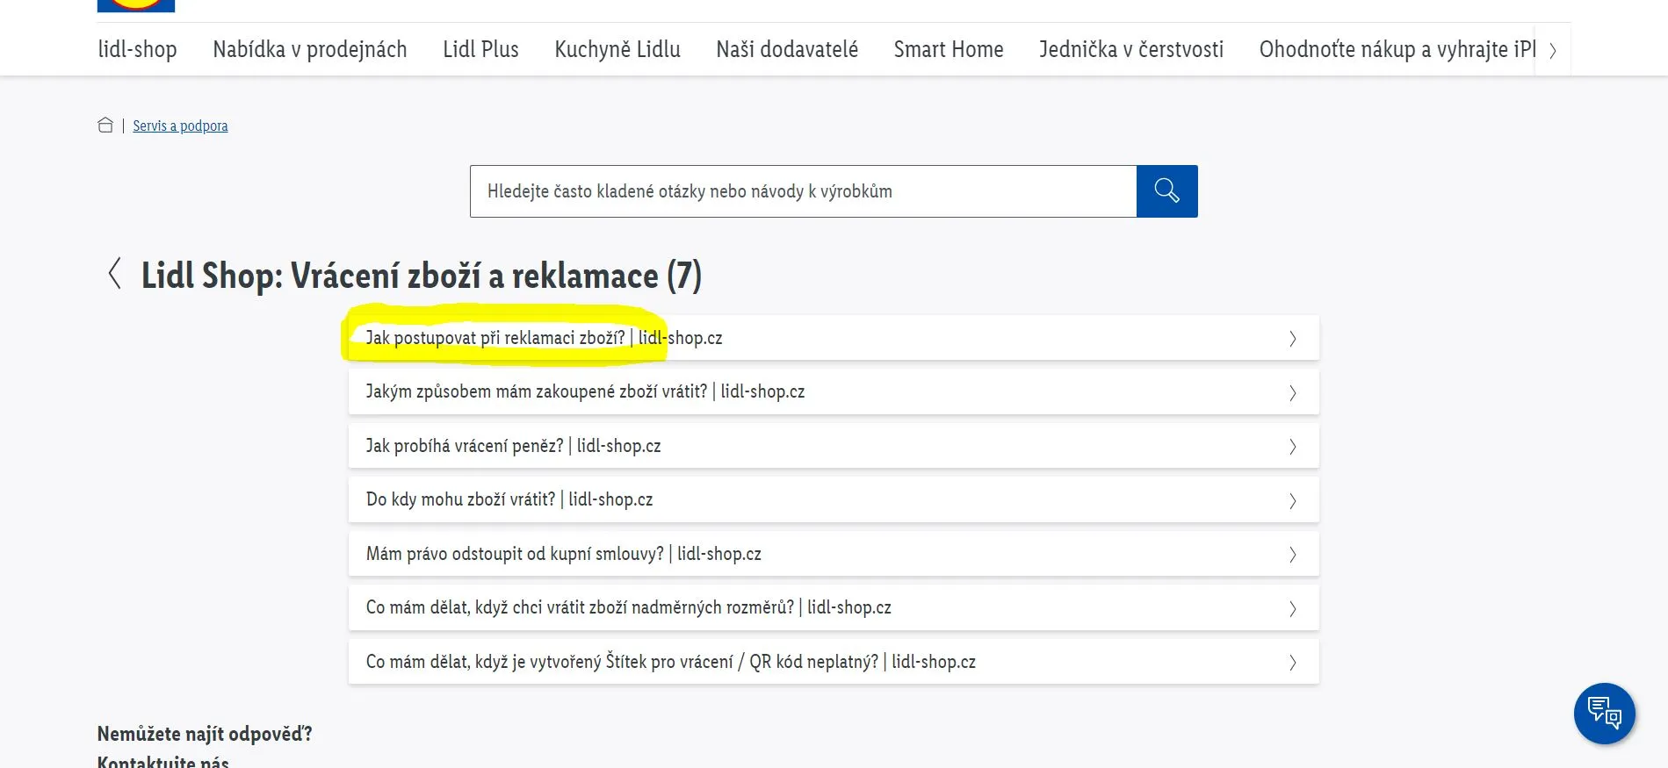Follow the Servis a podpora breadcrumb link
1668x768 pixels.
point(180,126)
